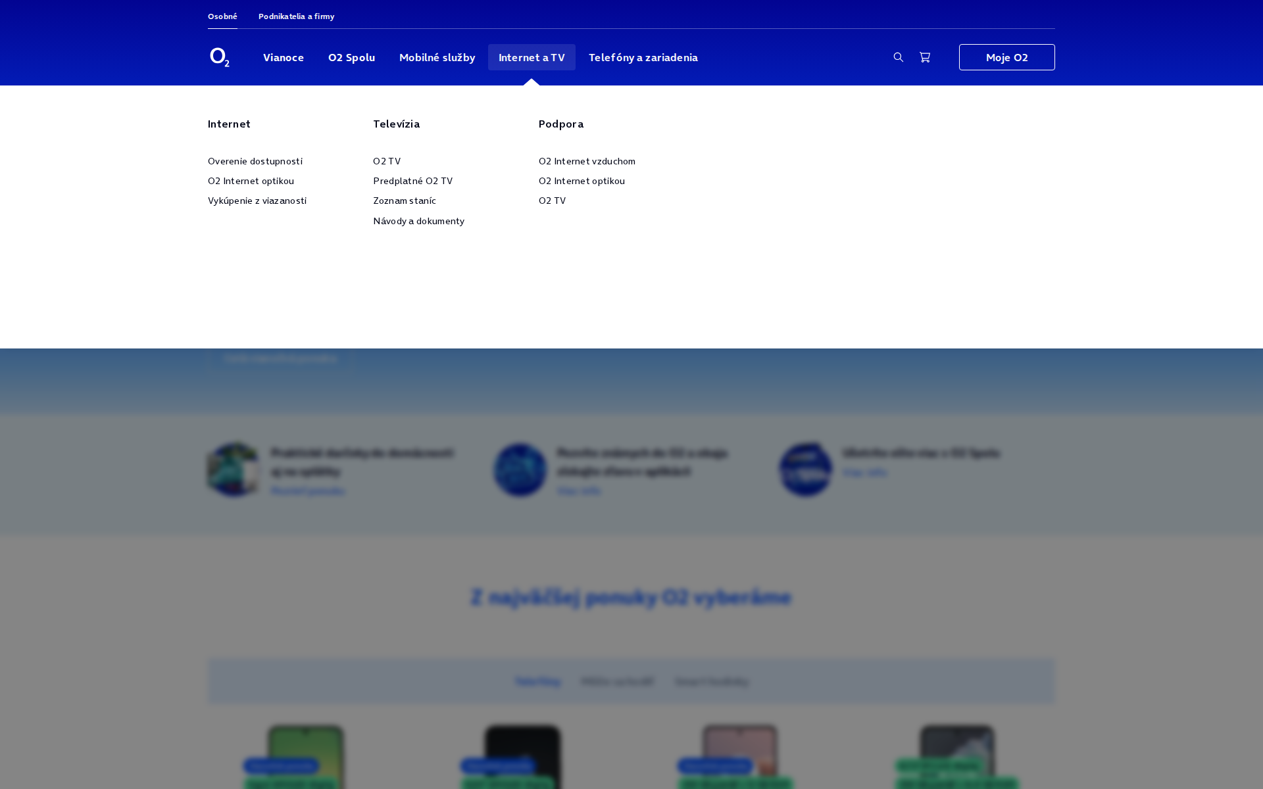
Task: Open "Predplatné O2 TV"
Action: click(x=412, y=181)
